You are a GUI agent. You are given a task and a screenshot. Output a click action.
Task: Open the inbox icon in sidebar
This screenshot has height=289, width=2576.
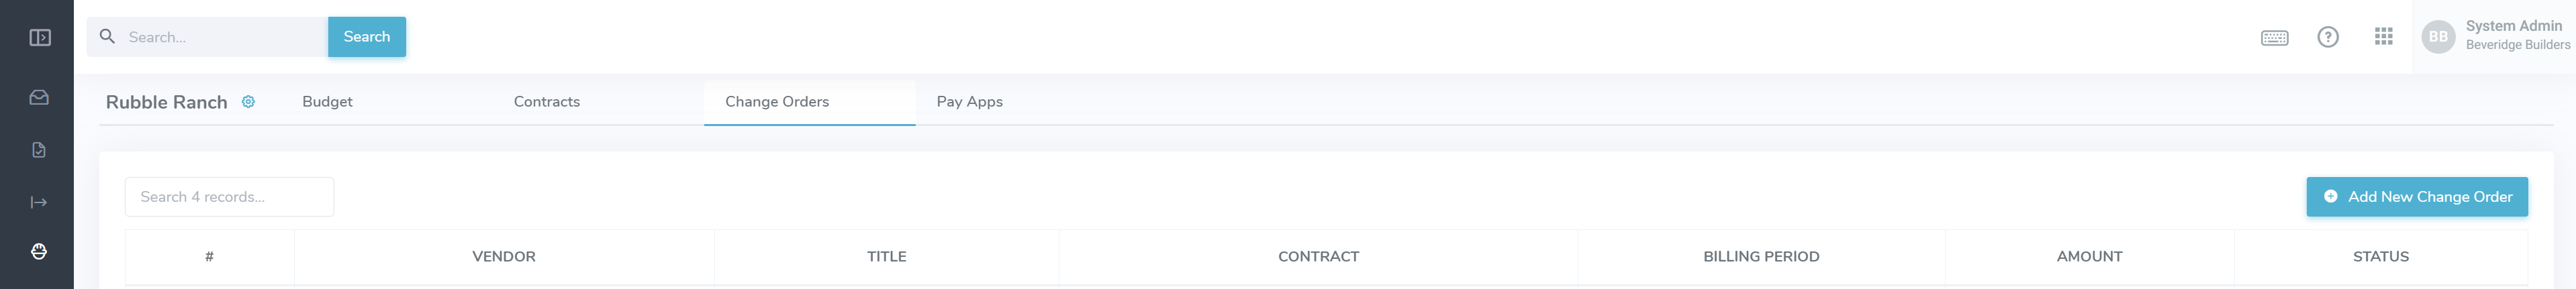pos(39,98)
